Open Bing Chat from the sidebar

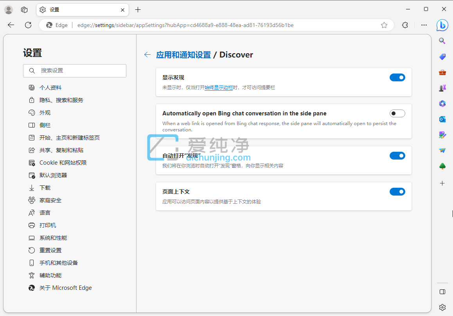[442, 25]
